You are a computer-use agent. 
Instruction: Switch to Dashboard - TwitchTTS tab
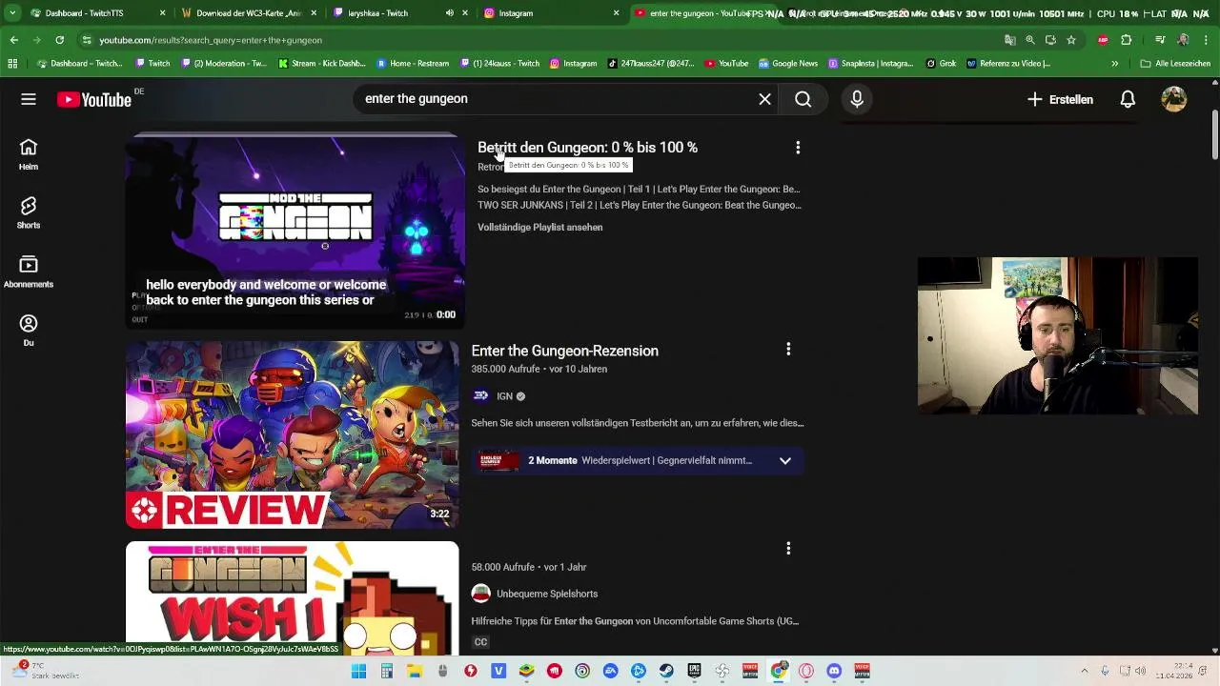pos(97,13)
